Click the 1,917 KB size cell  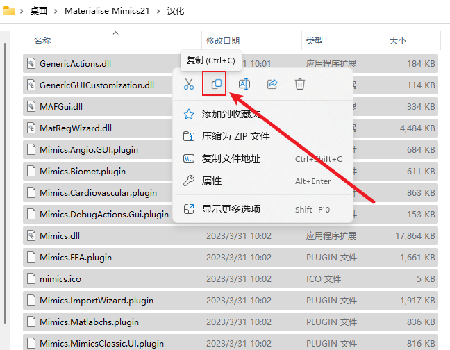[x=417, y=301]
